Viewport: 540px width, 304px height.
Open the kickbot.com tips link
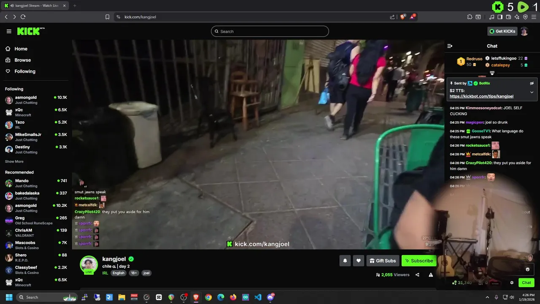(x=481, y=96)
